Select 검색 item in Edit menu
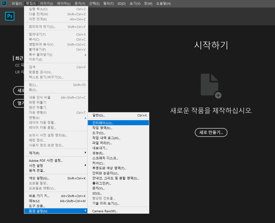Viewport: 275px width, 223px height. [x=56, y=67]
